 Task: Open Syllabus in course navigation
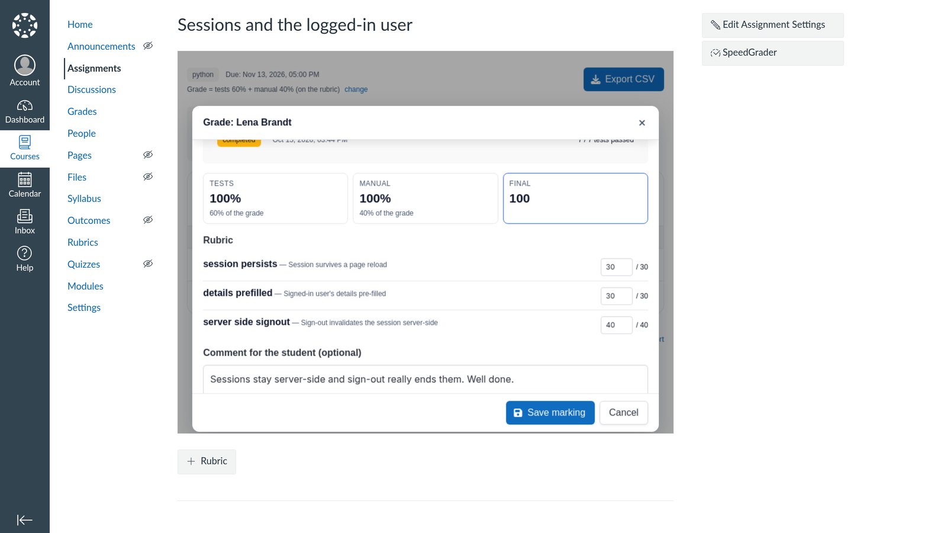tap(84, 198)
